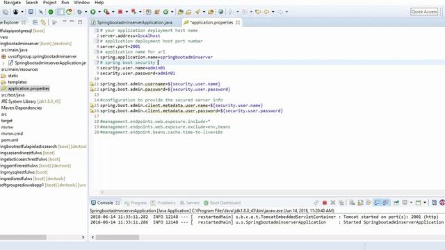This screenshot has width=445, height=250.
Task: Open the Run button dropdown arrow
Action: tap(99, 12)
